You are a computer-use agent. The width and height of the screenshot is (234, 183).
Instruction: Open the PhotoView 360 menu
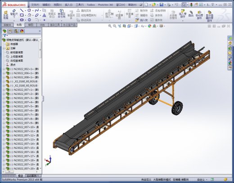coord(105,5)
